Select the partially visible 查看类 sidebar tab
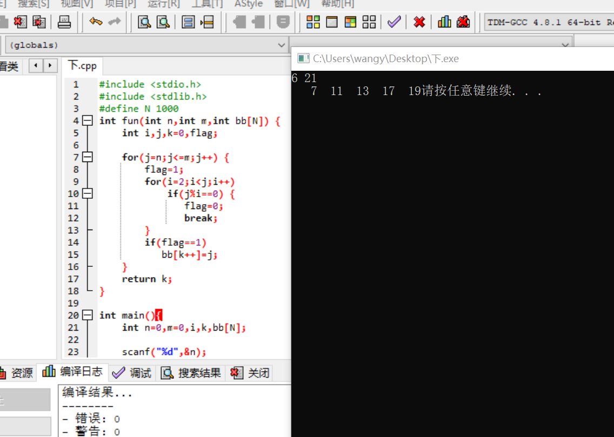The width and height of the screenshot is (614, 437). (9, 66)
